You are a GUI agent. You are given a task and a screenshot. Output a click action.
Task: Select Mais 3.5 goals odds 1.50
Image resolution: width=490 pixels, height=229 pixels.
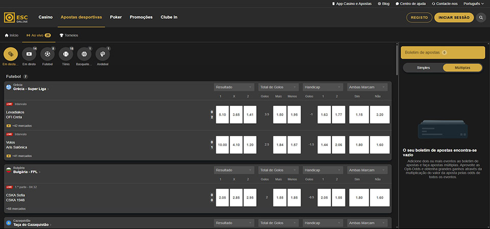(x=280, y=114)
